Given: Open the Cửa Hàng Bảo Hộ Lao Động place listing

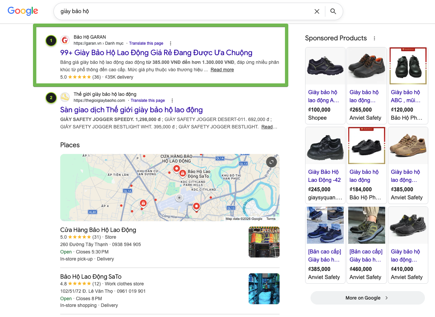Looking at the screenshot, I should click(98, 230).
